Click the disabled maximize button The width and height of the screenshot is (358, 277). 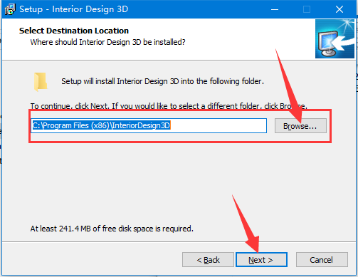click(x=307, y=9)
